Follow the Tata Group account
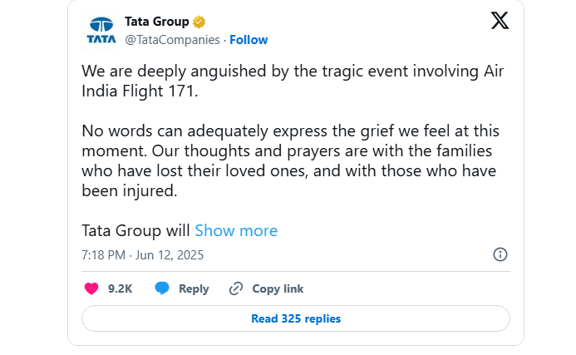 tap(249, 40)
